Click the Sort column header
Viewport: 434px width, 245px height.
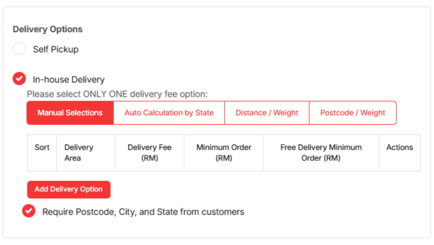tap(42, 147)
